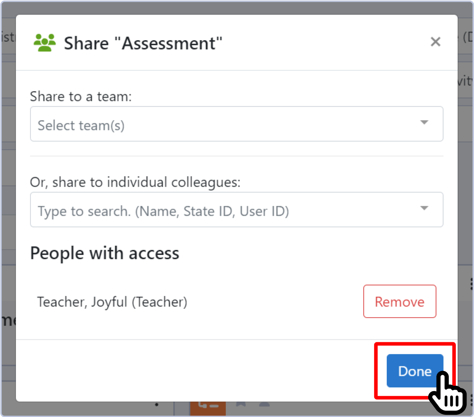Select the Teacher, Joyful (Teacher) entry
Viewport: 474px width, 417px height.
pos(112,302)
